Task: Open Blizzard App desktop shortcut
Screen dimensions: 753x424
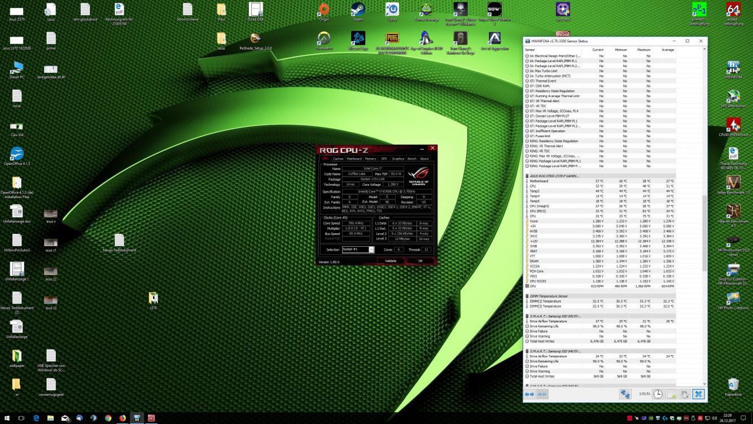Action: [358, 41]
